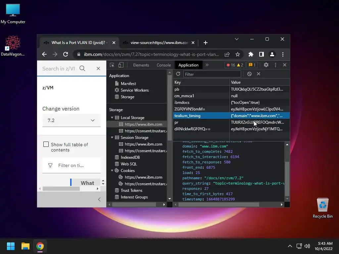This screenshot has height=254, width=339.
Task: Open a new Chrome tab
Action: point(205,43)
